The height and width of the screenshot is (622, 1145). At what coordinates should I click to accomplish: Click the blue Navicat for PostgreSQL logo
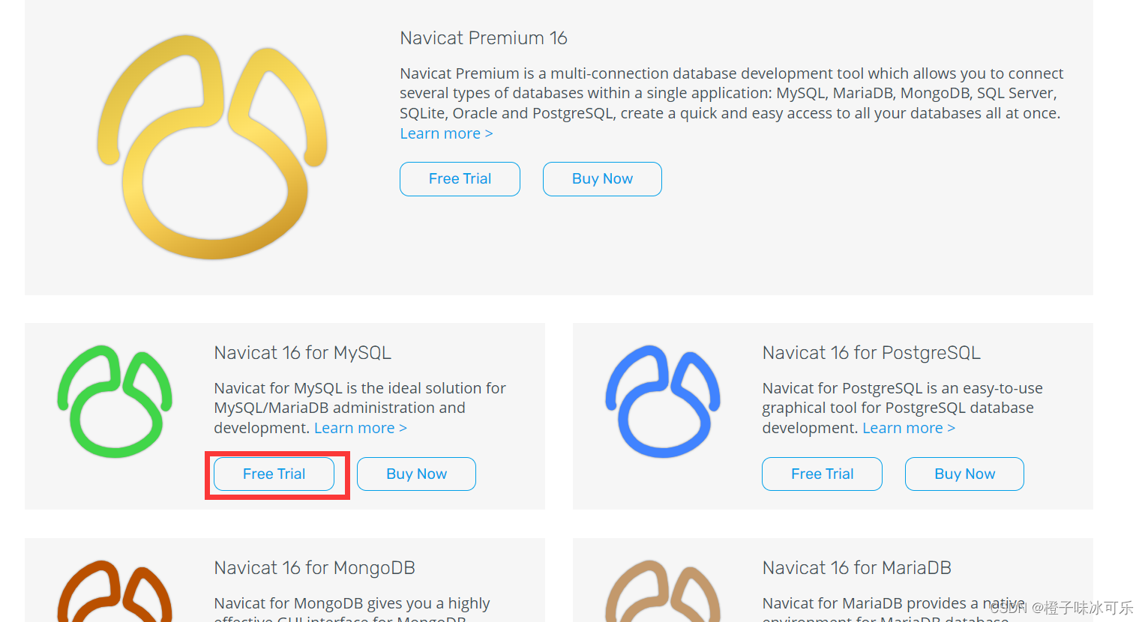coord(663,402)
